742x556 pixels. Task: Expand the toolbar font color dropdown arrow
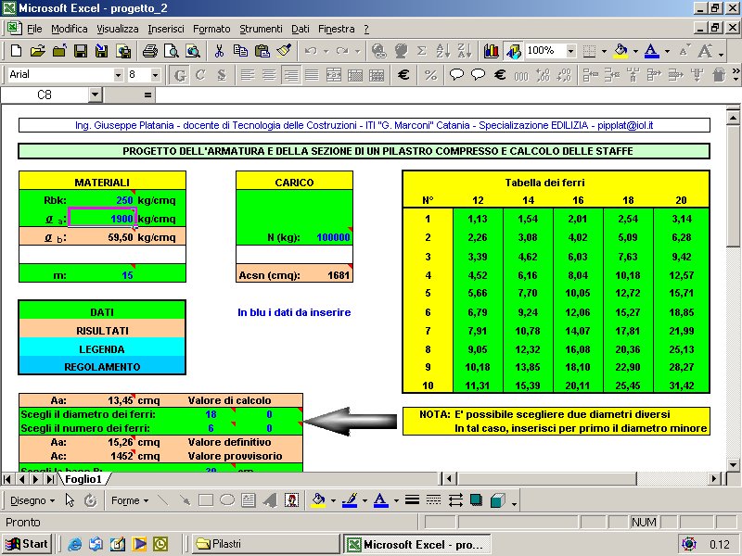click(x=667, y=51)
